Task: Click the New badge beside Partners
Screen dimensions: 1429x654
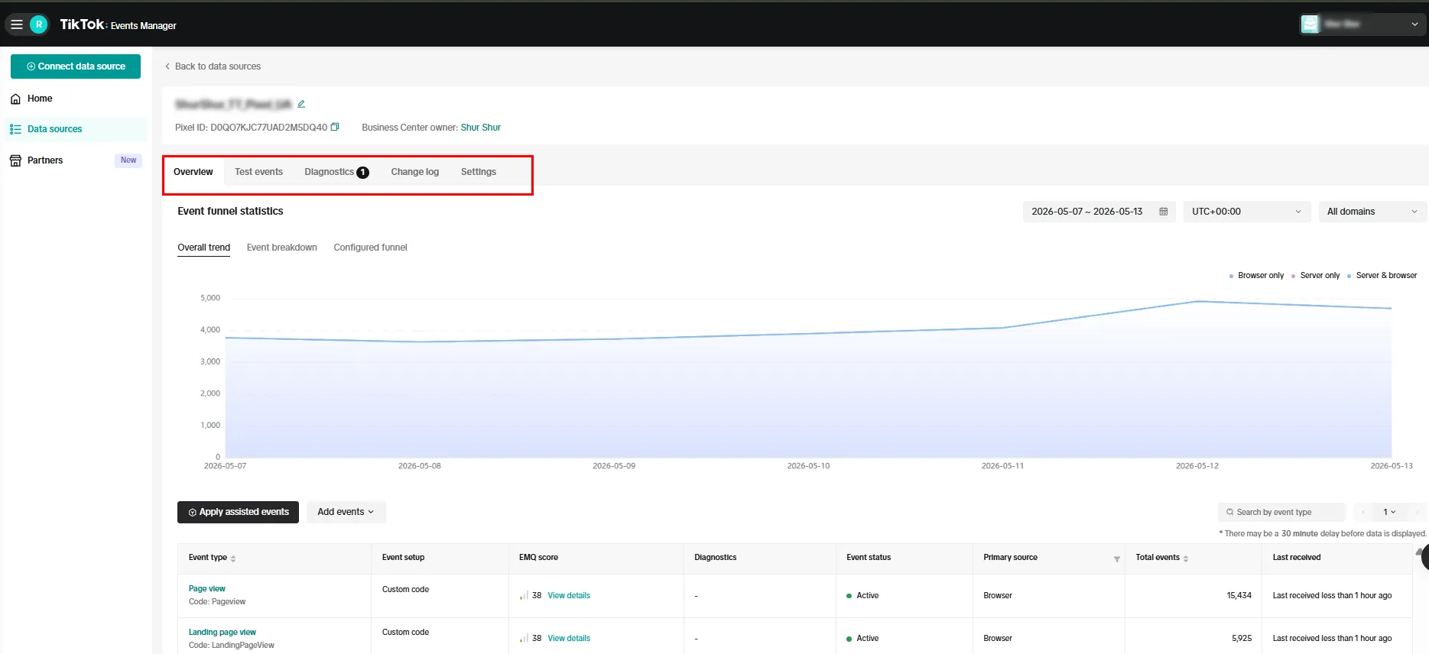Action: tap(128, 160)
